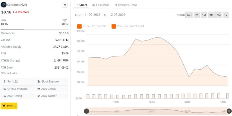Set chart zoom to 3M
The height and width of the screenshot is (116, 232).
211,15
